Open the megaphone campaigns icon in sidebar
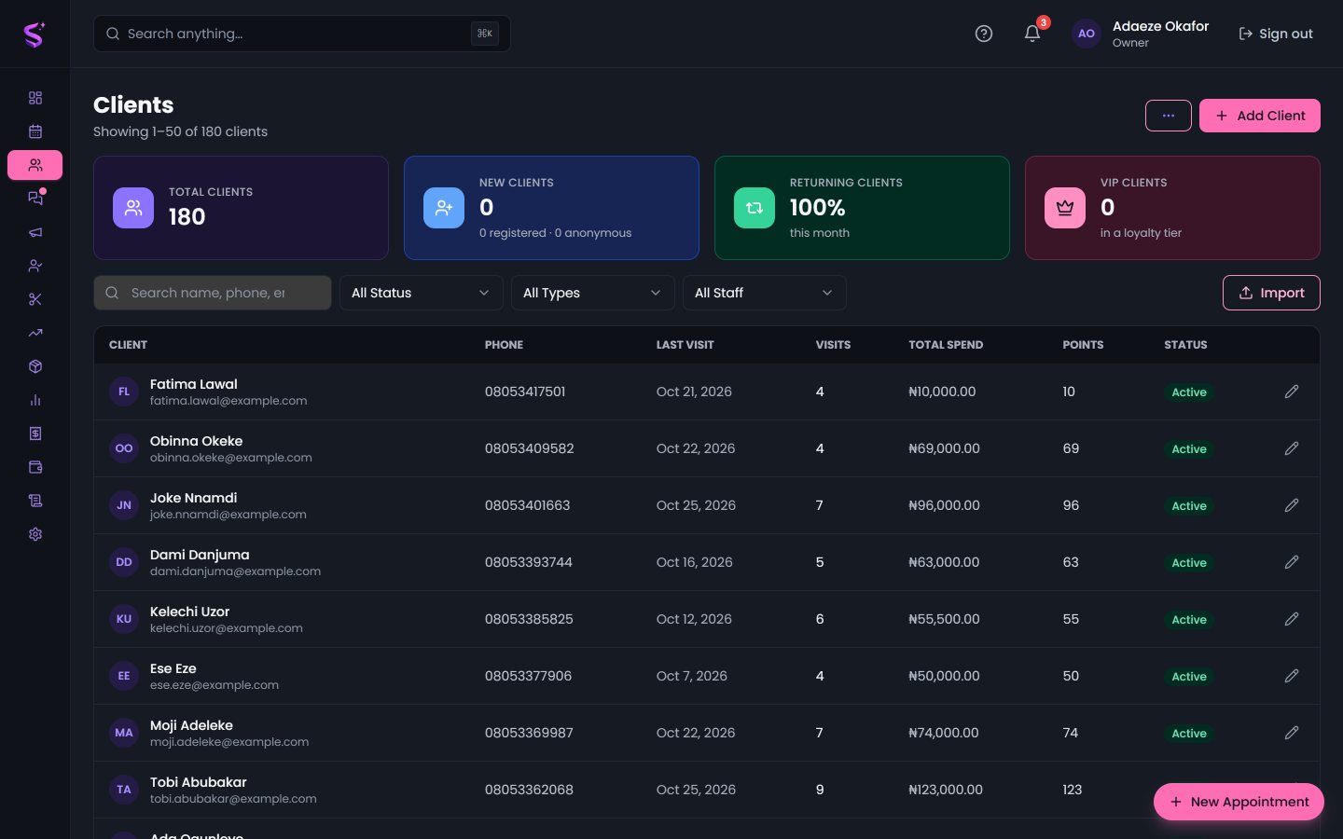Screen dimensions: 1343x839 (35, 232)
